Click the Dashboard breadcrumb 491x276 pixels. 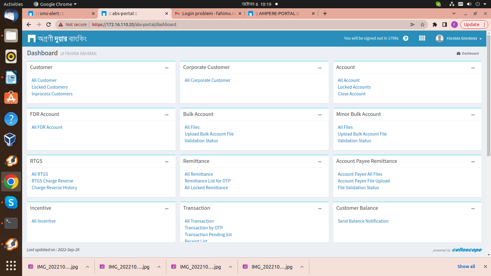[x=468, y=53]
